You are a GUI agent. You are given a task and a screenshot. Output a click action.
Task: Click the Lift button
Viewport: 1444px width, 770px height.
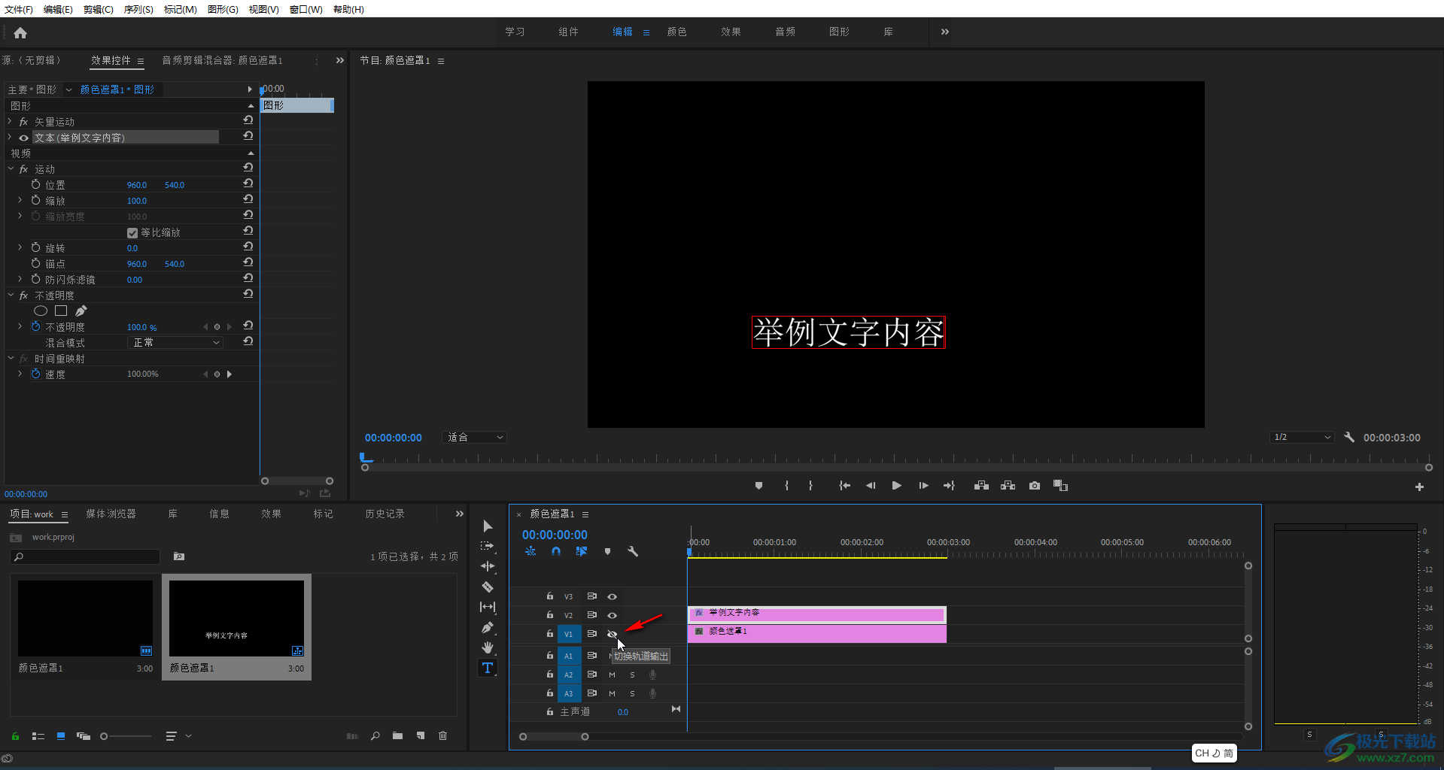(x=981, y=486)
